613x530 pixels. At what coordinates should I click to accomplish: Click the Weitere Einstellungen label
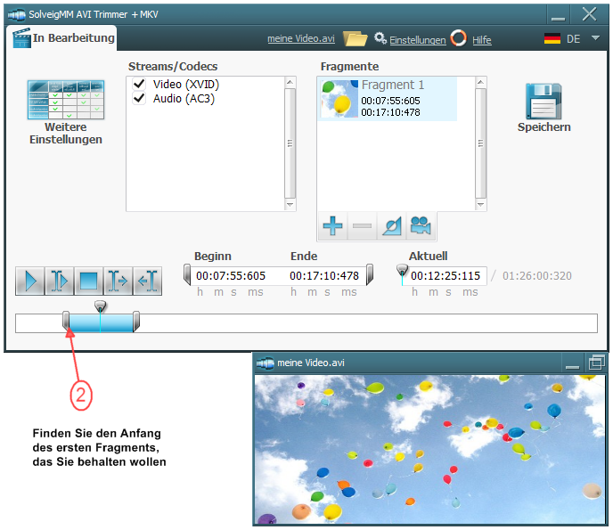pos(66,134)
